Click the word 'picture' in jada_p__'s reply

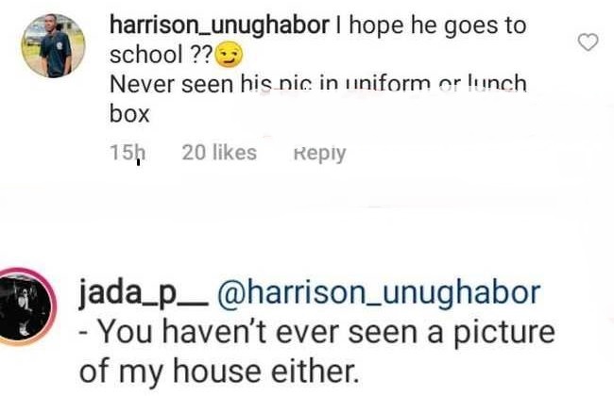tap(504, 333)
